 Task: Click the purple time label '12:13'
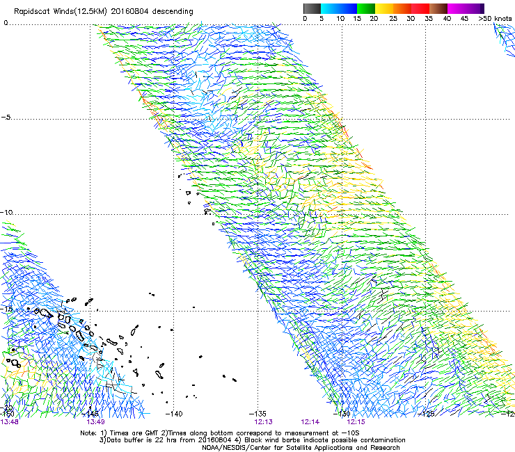(x=263, y=422)
